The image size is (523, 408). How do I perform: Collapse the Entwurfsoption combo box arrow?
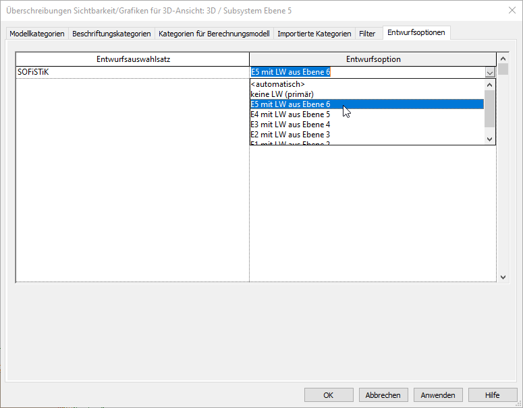489,73
